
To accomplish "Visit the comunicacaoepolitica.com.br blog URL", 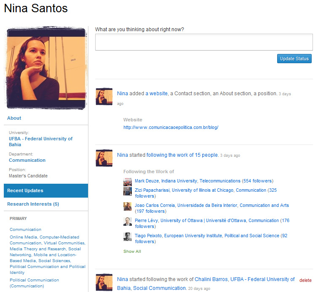I will click(x=171, y=127).
